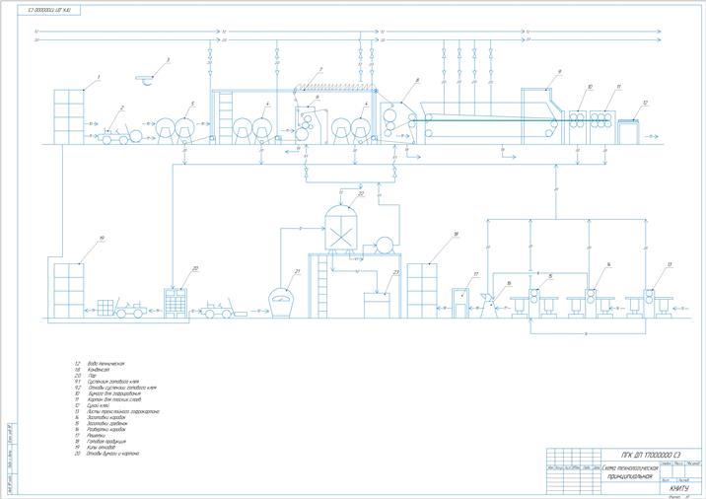Click legend entry 'Заготовки коробок'

pyautogui.click(x=106, y=417)
